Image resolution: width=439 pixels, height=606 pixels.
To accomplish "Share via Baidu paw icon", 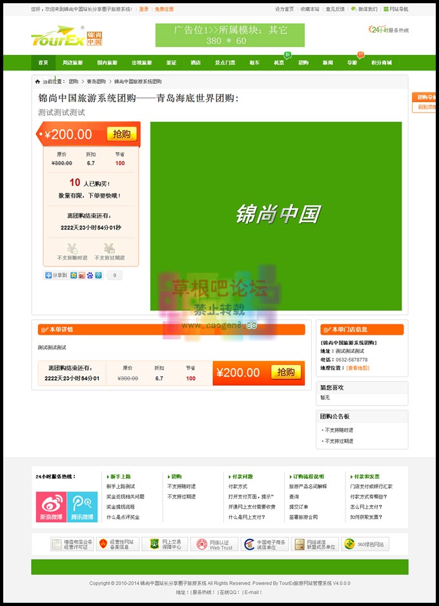I will [x=90, y=275].
